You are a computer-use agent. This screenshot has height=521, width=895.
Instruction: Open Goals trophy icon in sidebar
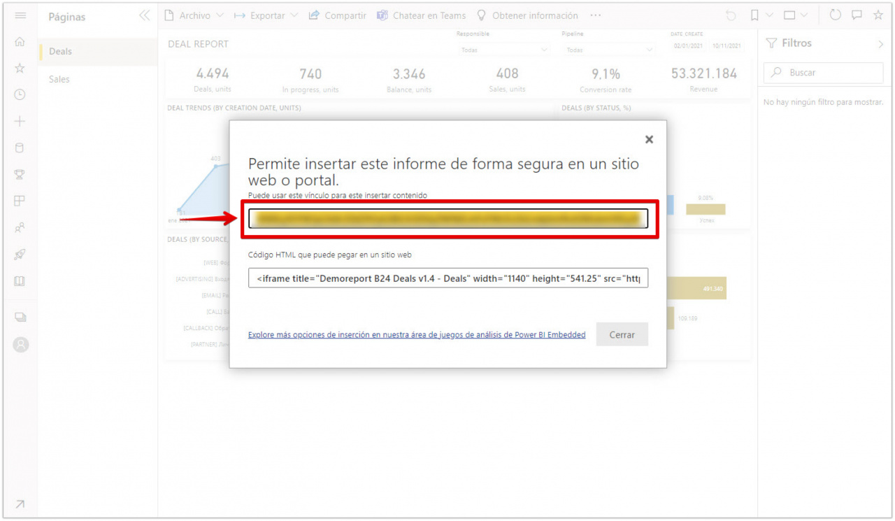click(x=20, y=175)
